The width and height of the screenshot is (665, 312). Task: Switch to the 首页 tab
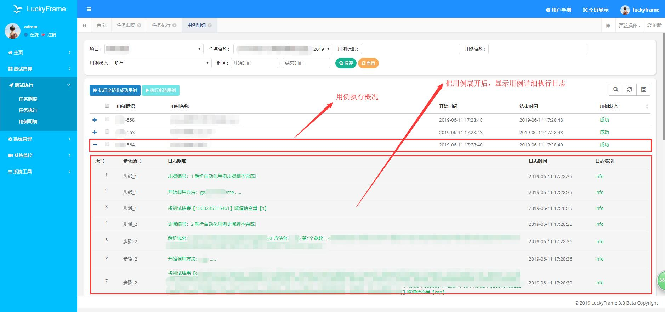pyautogui.click(x=101, y=25)
